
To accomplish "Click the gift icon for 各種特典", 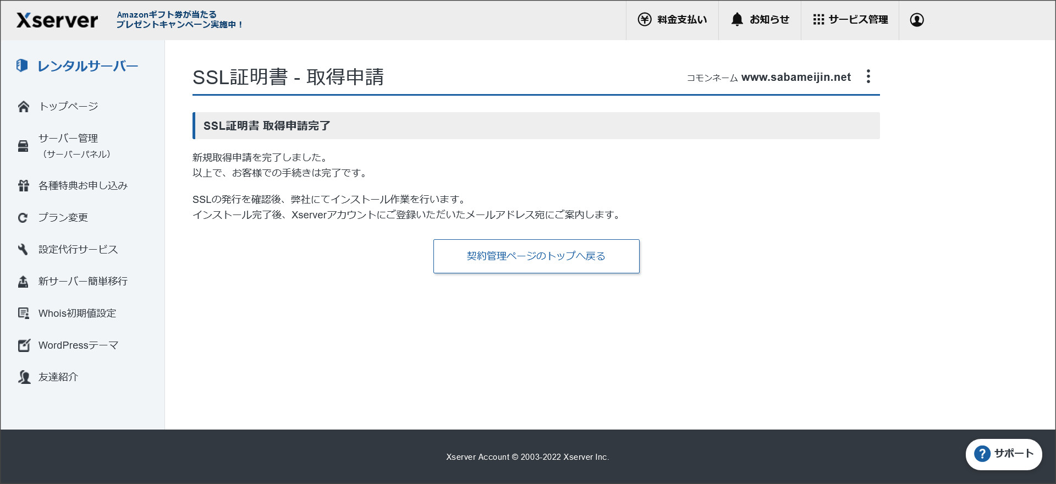I will (24, 186).
